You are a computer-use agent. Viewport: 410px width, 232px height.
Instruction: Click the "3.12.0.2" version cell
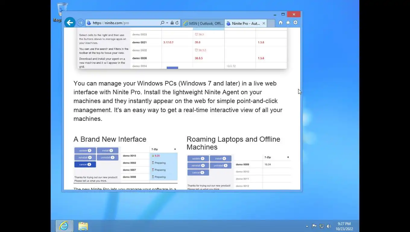coord(168,42)
